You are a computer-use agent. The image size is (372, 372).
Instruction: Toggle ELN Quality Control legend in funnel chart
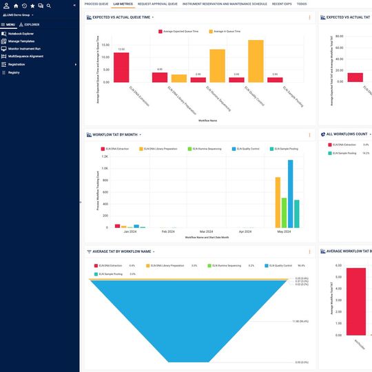[278, 266]
